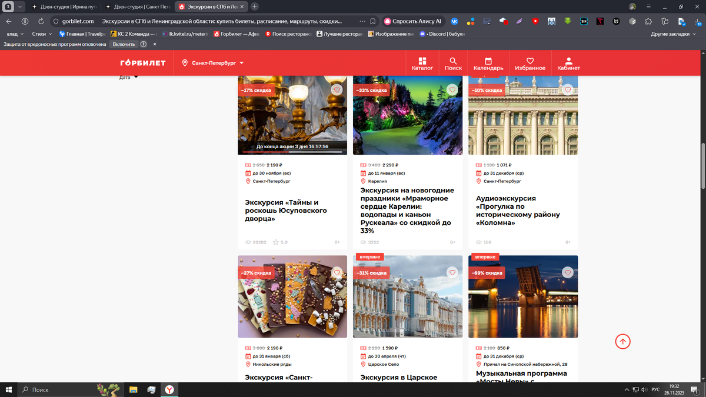Open «Прогулка по историческому району Коломна» title
Viewport: 706px width, 397px height.
[518, 211]
